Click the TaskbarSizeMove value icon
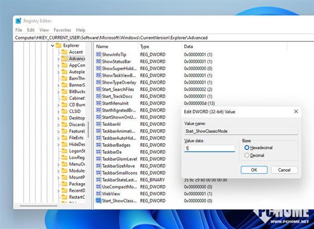This screenshot has height=229, width=314. (x=98, y=166)
